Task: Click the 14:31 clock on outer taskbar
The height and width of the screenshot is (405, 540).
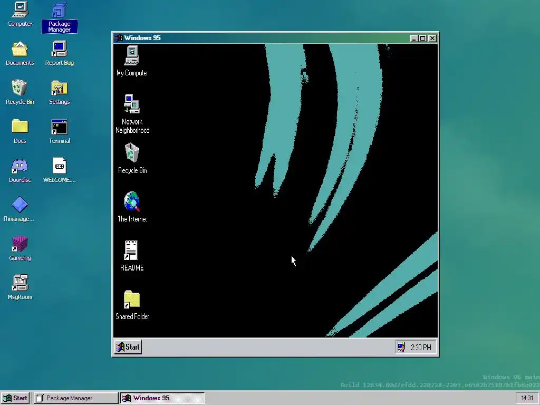Action: click(527, 398)
